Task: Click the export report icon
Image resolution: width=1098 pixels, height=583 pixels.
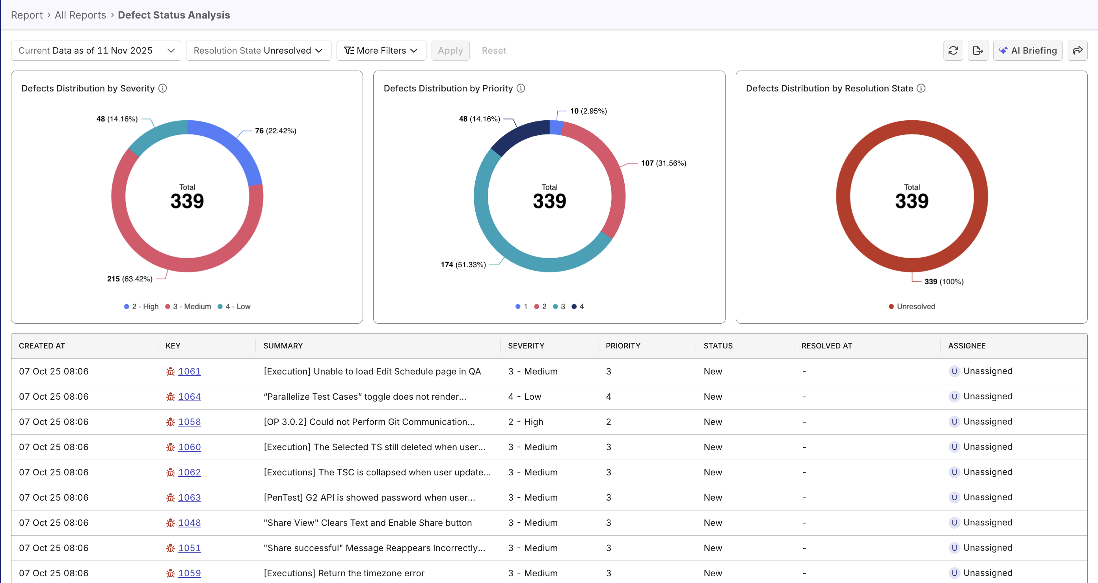Action: 978,50
